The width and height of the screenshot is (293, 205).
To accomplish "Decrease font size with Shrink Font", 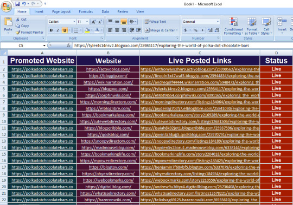I will pyautogui.click(x=100, y=22).
